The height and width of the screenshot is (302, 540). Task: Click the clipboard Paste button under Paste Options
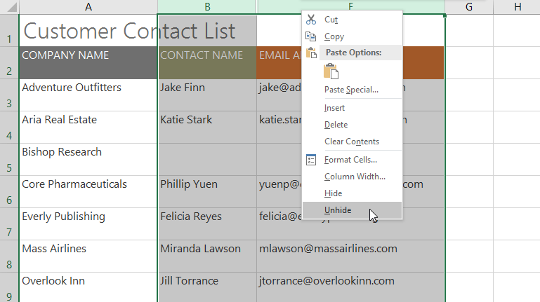click(331, 71)
